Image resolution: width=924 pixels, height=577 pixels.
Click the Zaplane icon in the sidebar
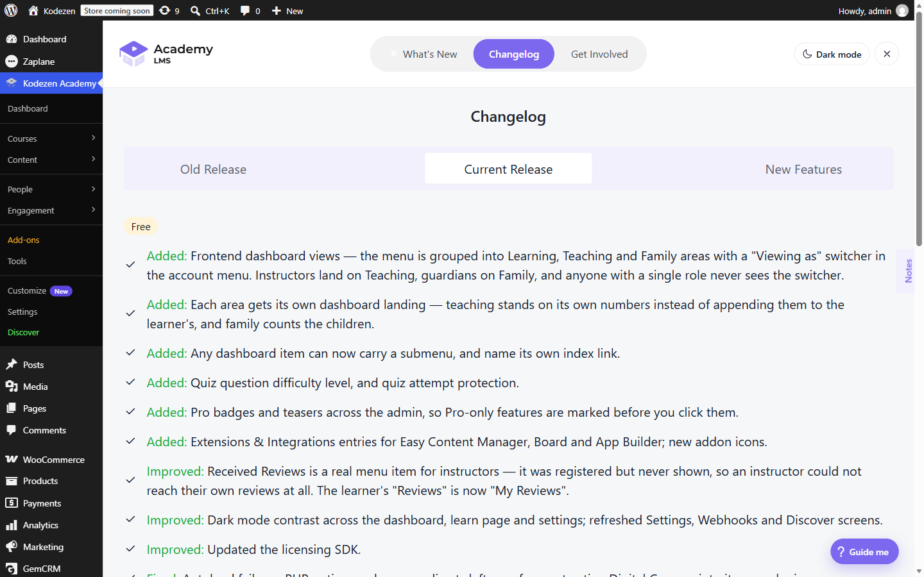click(x=12, y=61)
